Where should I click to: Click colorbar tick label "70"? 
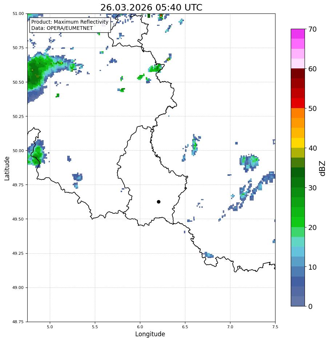pos(313,29)
